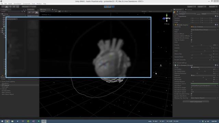The width and height of the screenshot is (219, 123).
Task: Select Main Camera in Hierarchy
Action: click(6, 93)
